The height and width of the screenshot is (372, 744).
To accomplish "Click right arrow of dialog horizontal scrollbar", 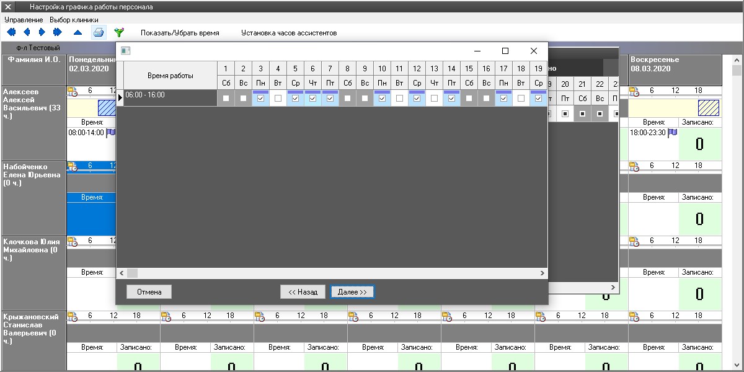I will [542, 273].
